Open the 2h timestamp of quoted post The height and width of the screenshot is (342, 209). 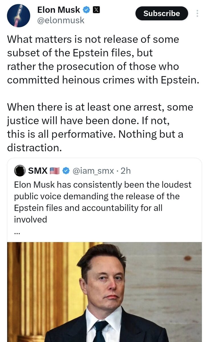pos(126,171)
